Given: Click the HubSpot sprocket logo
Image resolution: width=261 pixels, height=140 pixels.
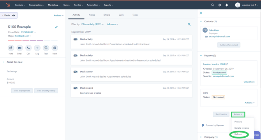Looking at the screenshot, I should (x=8, y=5).
